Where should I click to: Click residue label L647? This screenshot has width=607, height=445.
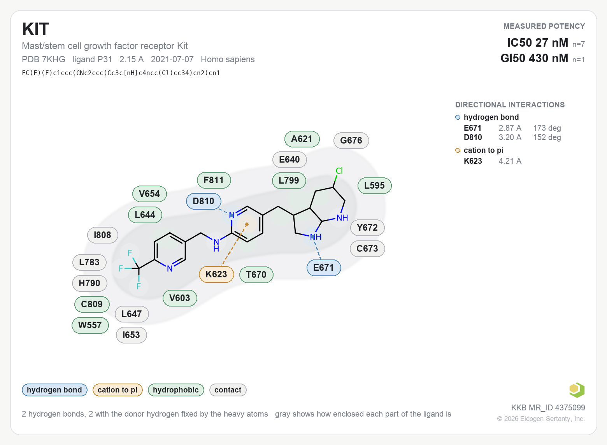[x=132, y=314]
